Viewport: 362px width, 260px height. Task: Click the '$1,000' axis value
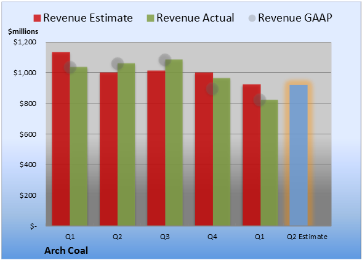coord(25,73)
